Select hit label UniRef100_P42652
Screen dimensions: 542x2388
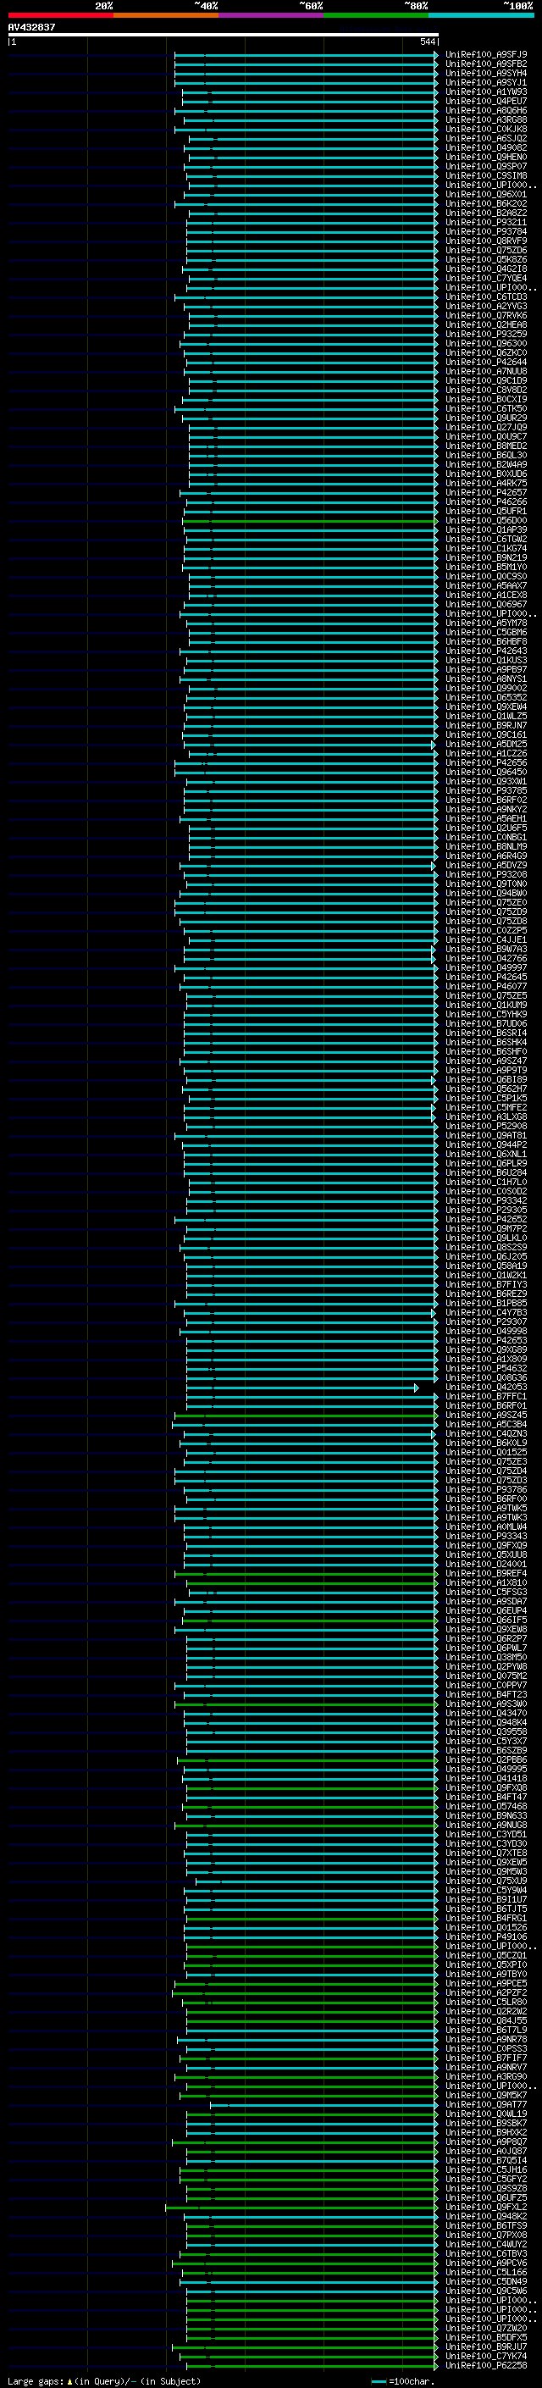tap(485, 1219)
